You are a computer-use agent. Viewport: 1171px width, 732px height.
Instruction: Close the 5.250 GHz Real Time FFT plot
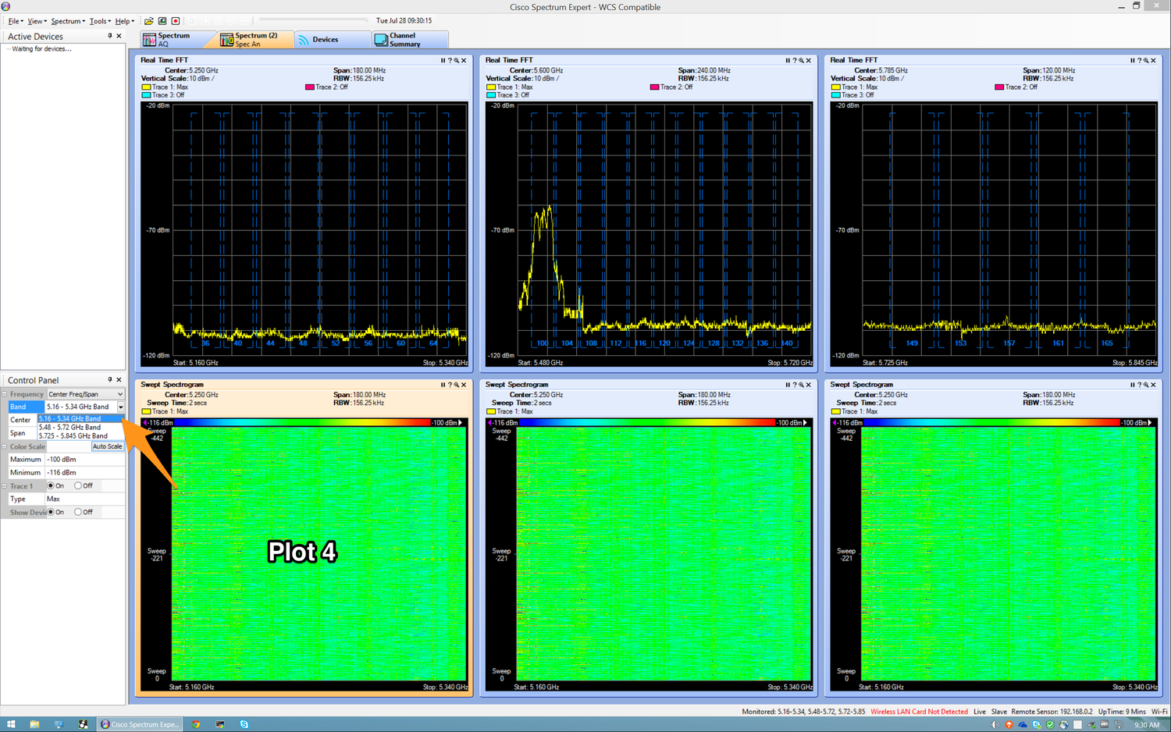point(464,60)
